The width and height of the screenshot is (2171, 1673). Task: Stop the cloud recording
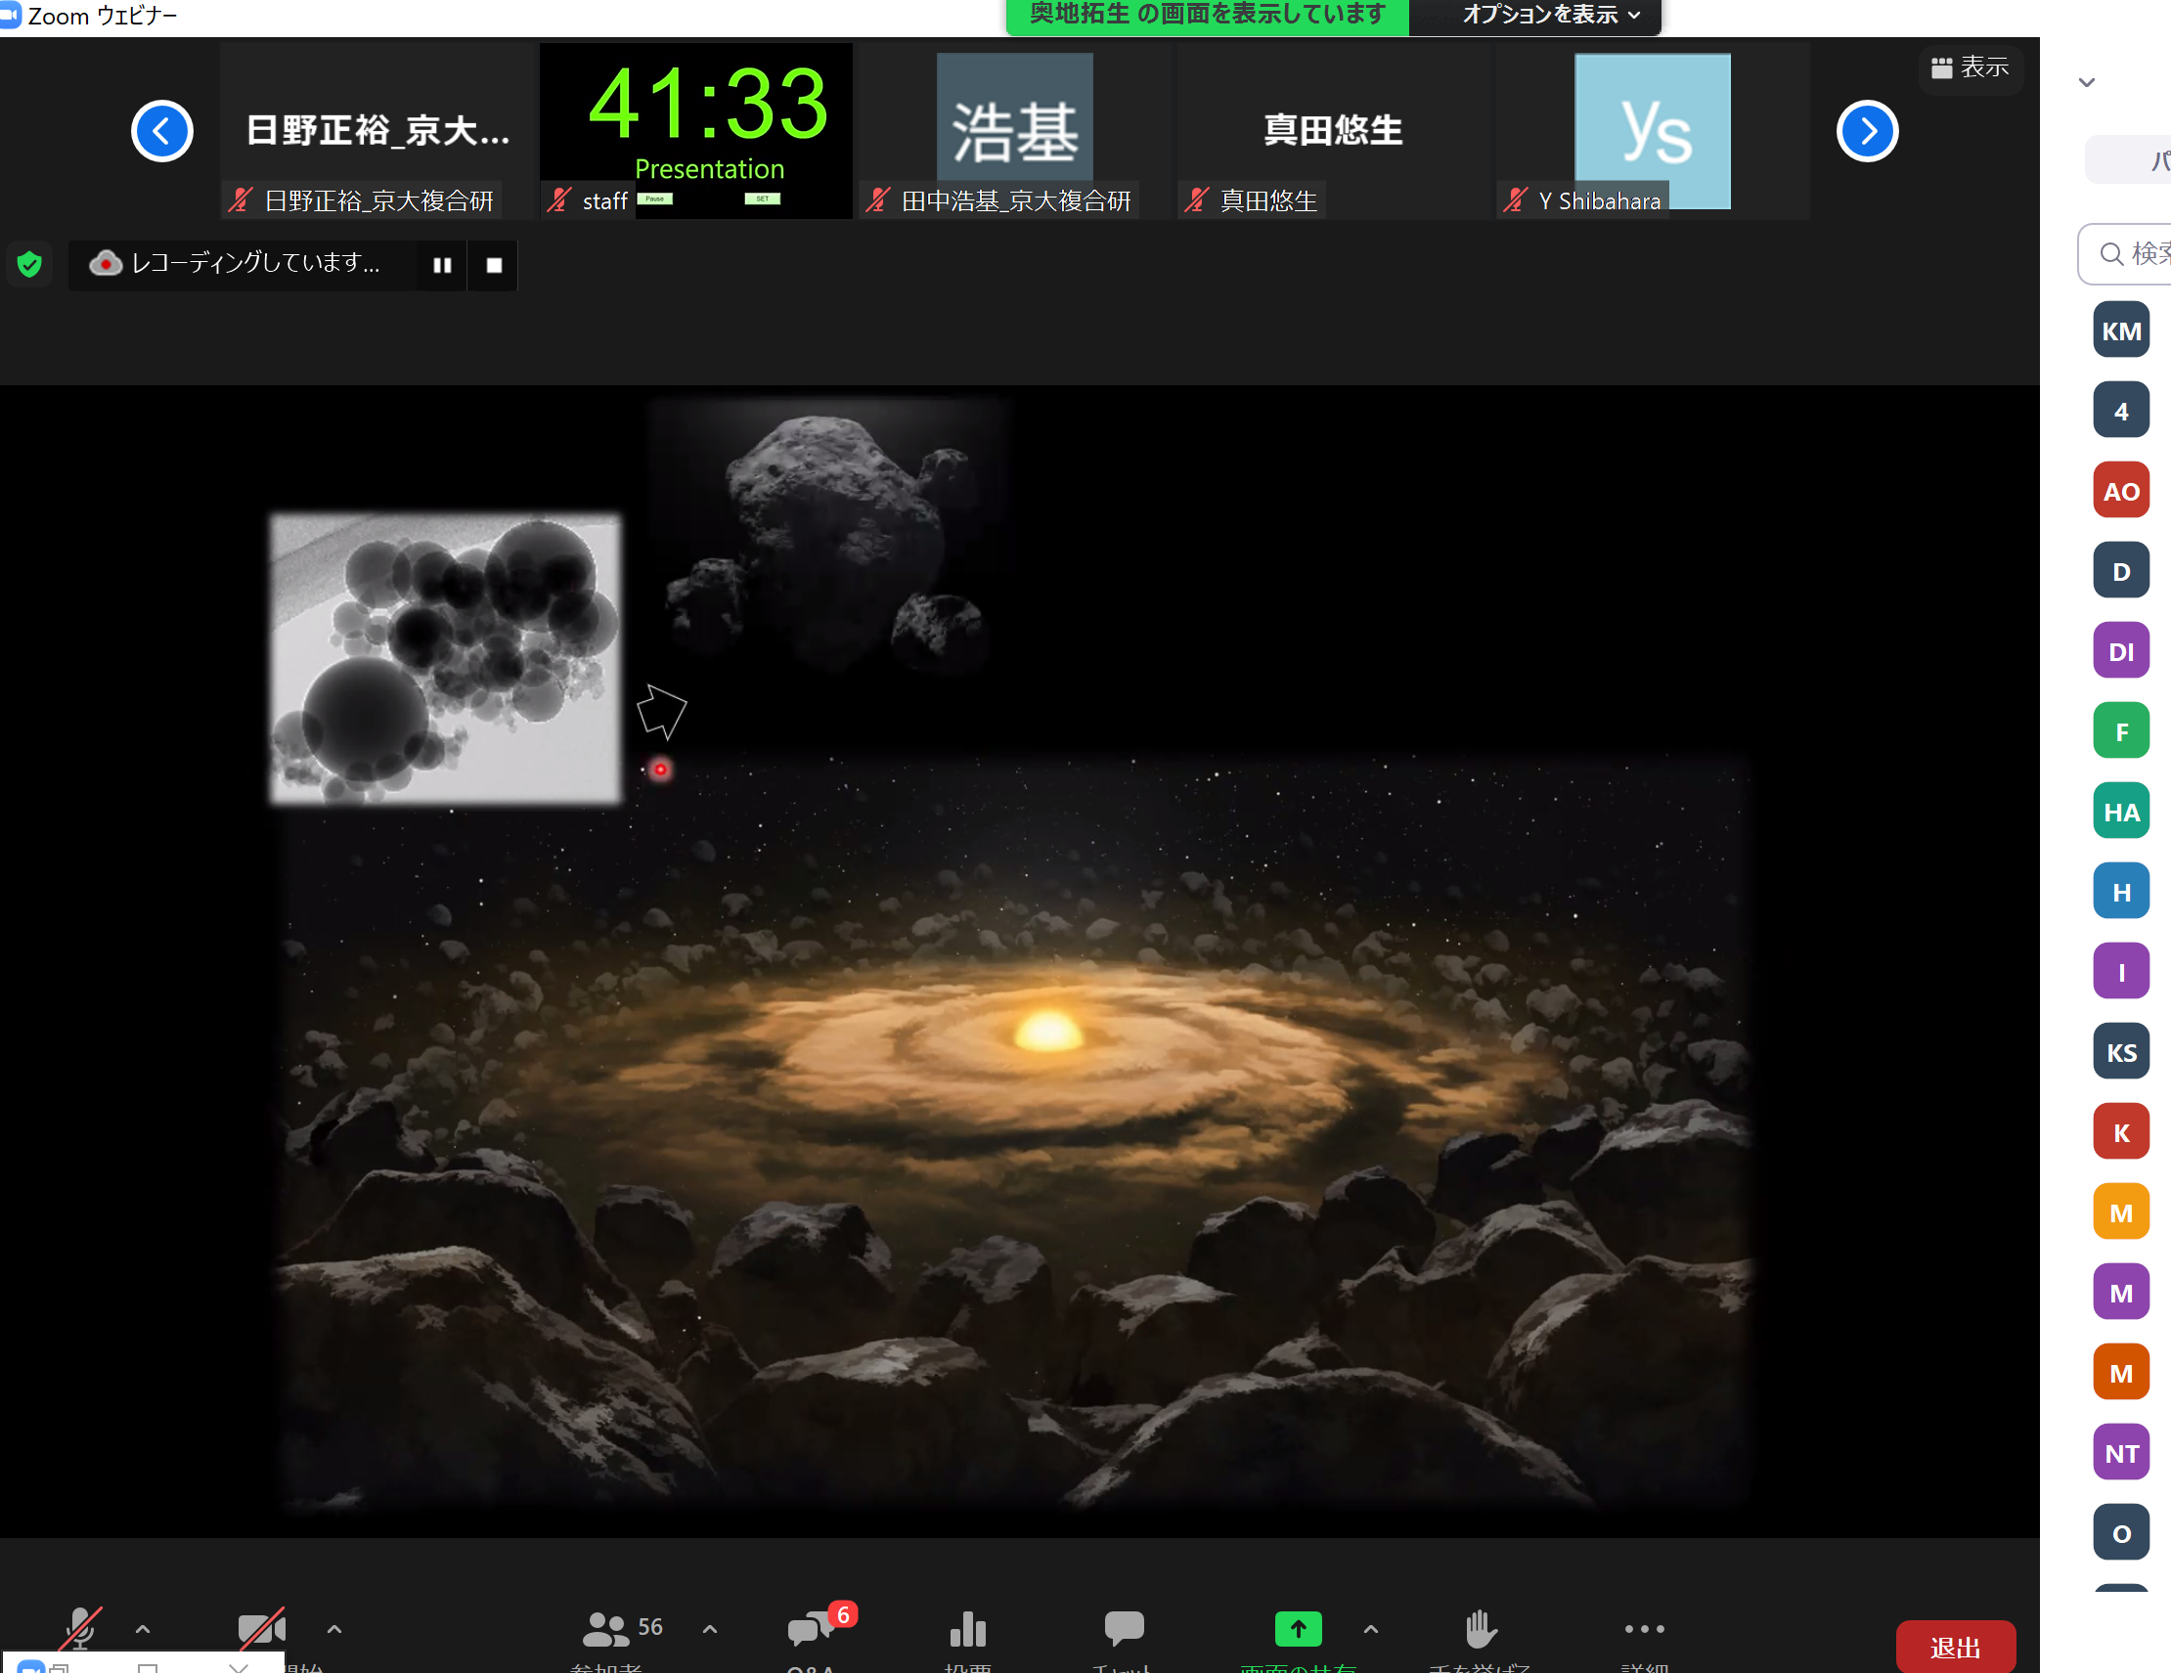(x=494, y=264)
